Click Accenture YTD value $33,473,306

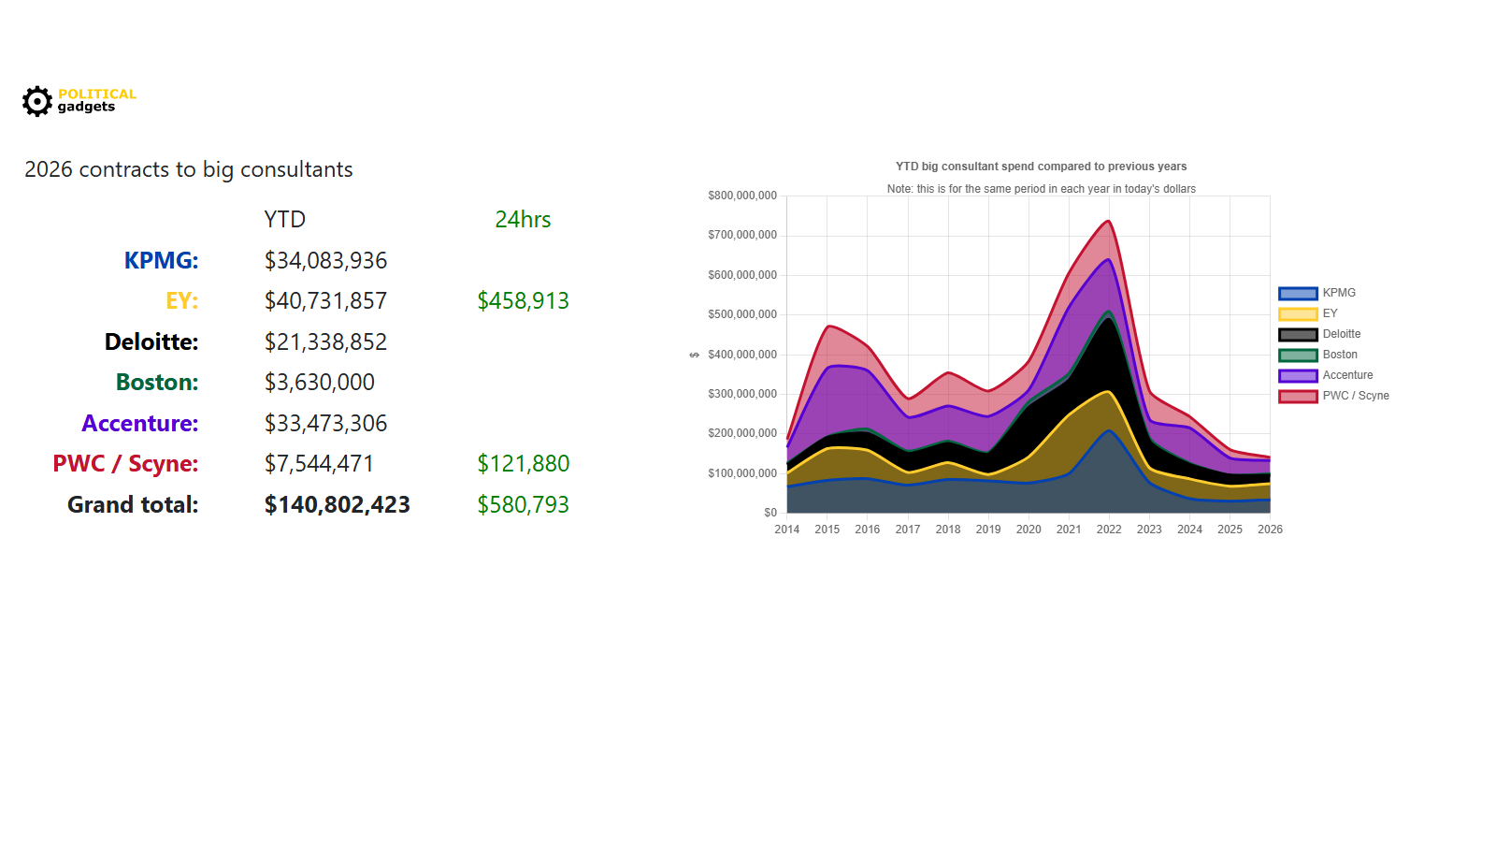[x=325, y=423]
